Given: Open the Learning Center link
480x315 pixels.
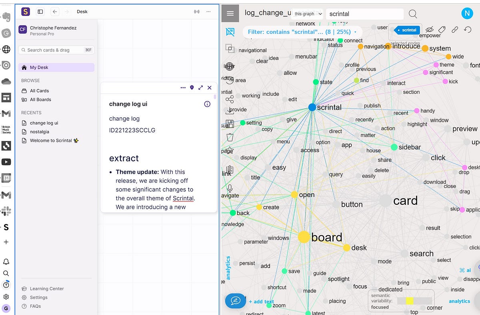Looking at the screenshot, I should pos(43,289).
